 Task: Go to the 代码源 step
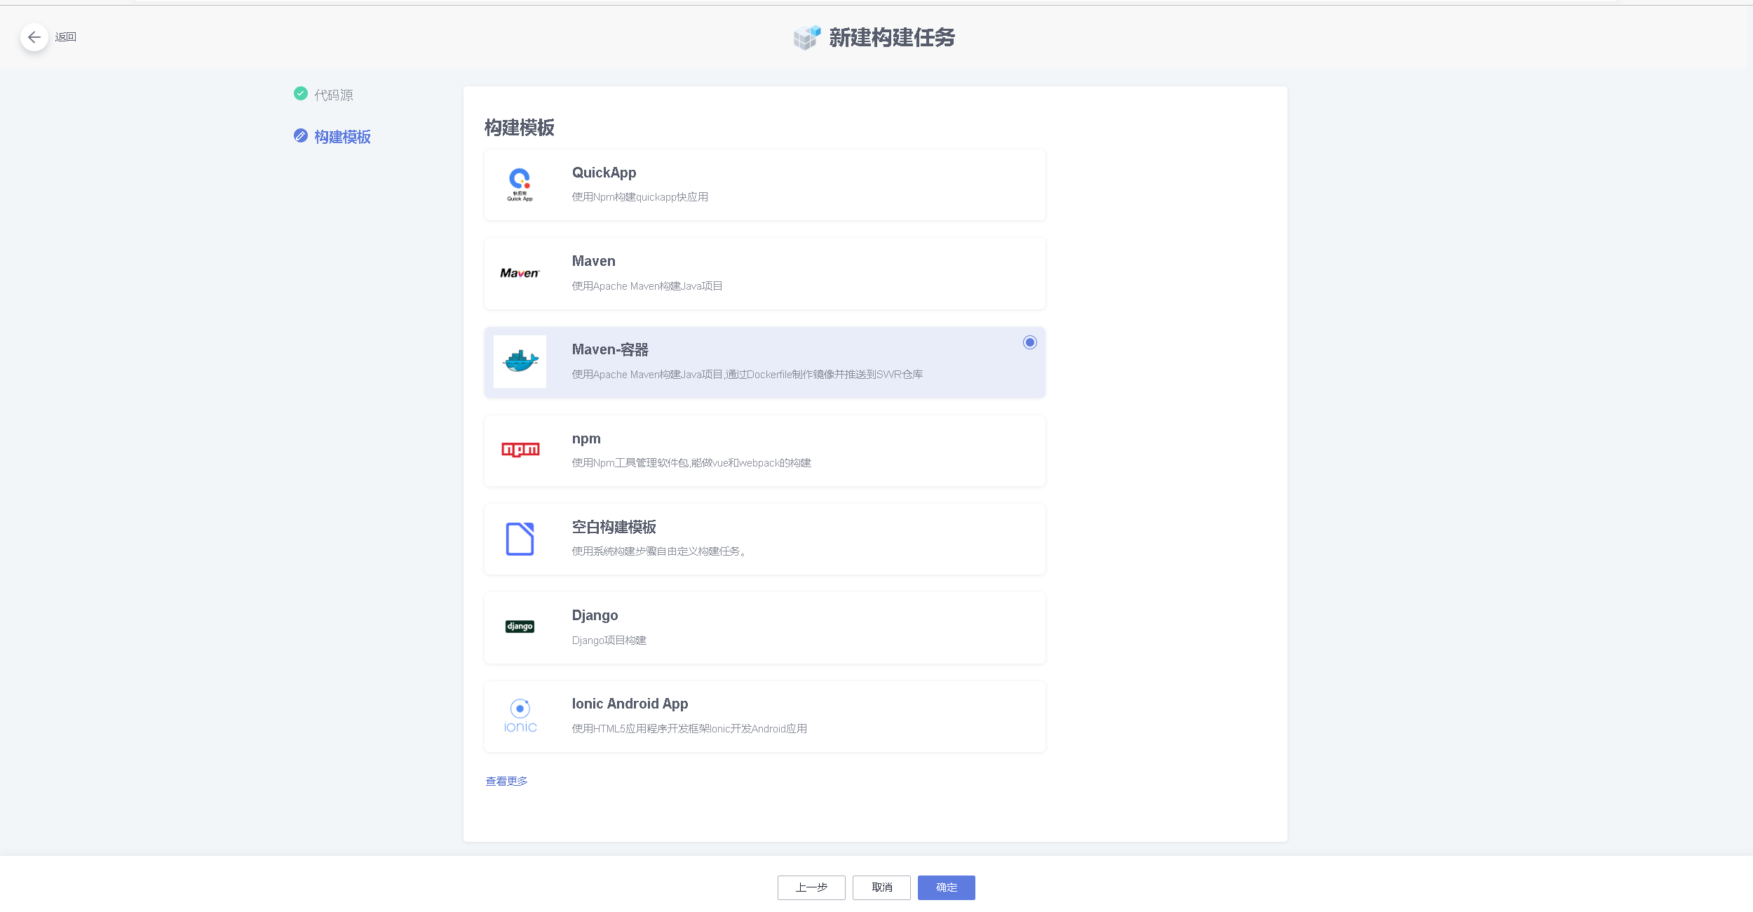(x=334, y=95)
